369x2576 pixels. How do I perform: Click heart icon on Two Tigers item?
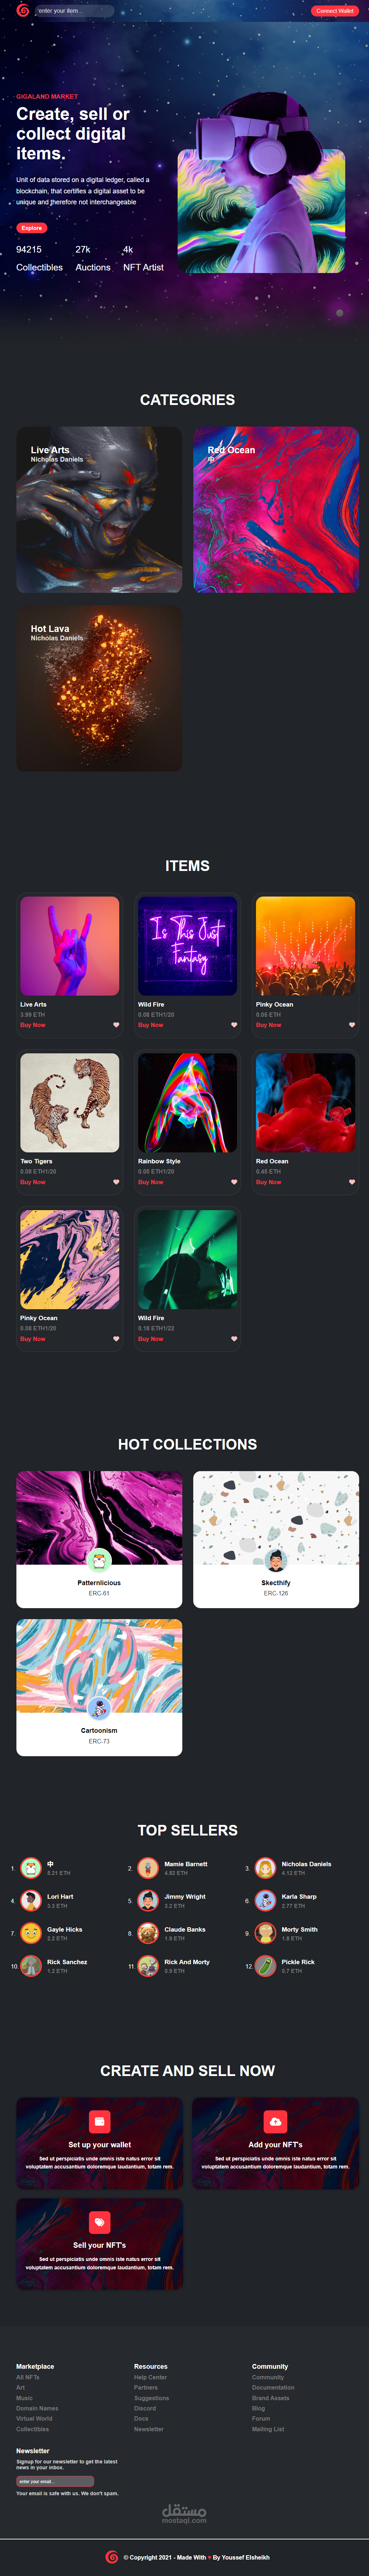click(116, 1182)
